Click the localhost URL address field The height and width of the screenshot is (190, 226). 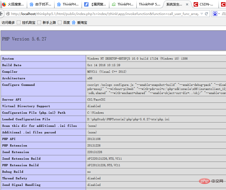click(104, 14)
